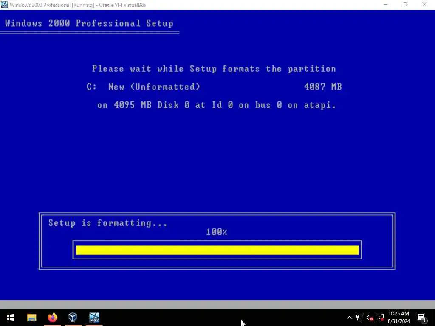
Task: Click 'Windows 2000 Professional Setup' heading
Action: pos(89,23)
